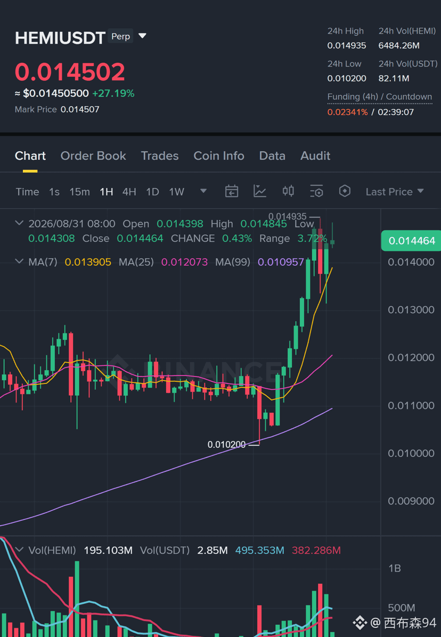This screenshot has width=441, height=637.
Task: Click the MA(7) indicator label
Action: pyautogui.click(x=43, y=262)
